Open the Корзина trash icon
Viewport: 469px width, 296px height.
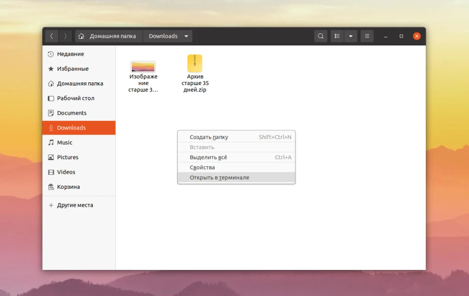tap(51, 187)
